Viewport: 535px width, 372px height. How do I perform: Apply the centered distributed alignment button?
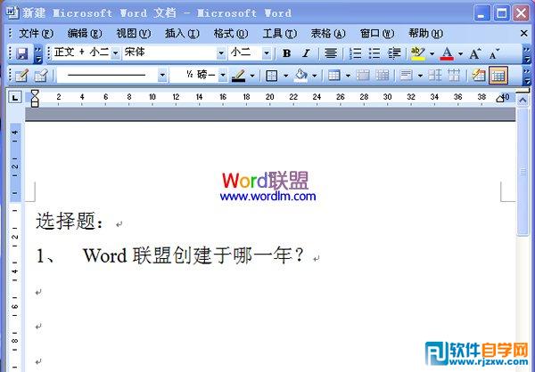pyautogui.click(x=330, y=53)
